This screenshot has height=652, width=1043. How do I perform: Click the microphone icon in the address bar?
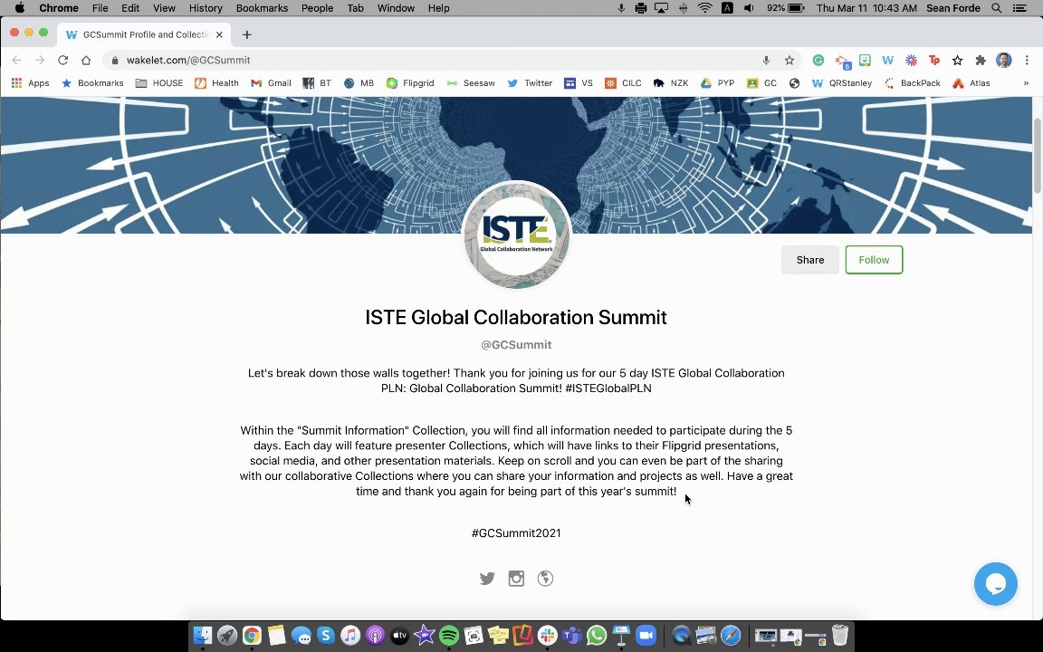tap(766, 61)
